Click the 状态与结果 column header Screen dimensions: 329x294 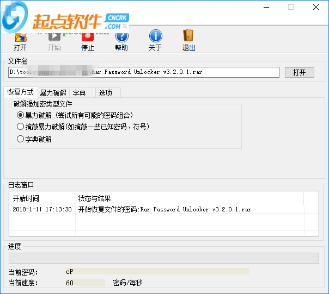click(x=189, y=198)
